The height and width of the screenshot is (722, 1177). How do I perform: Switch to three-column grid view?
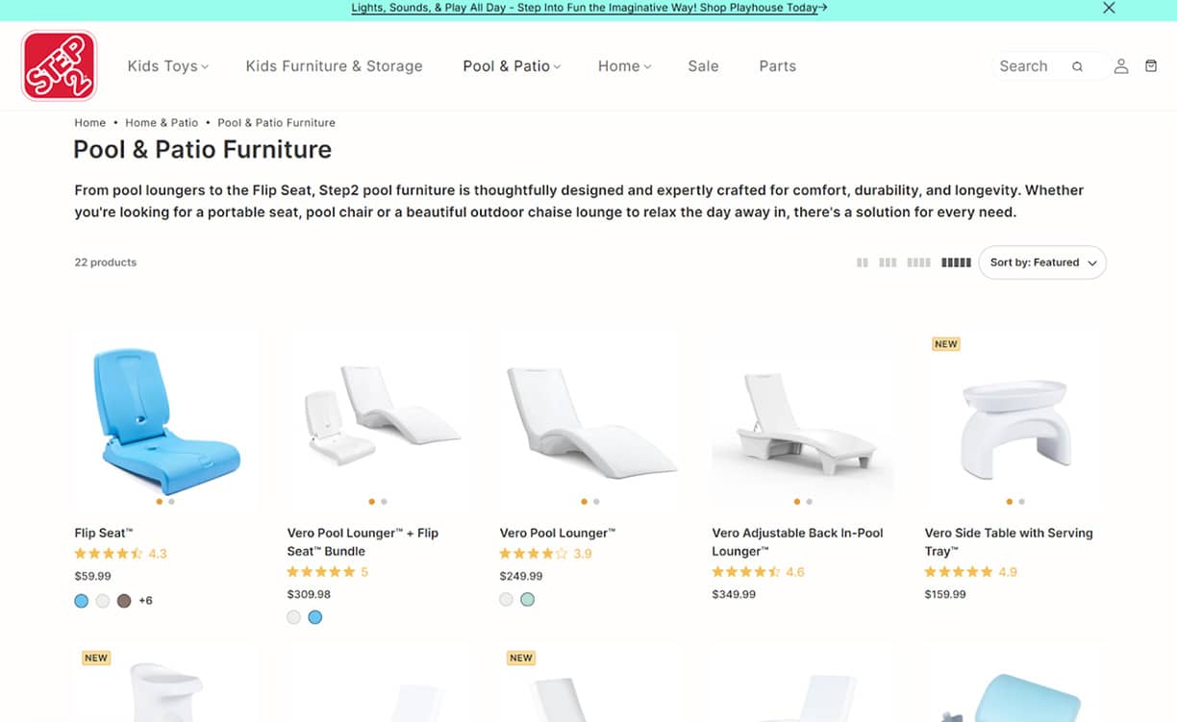tap(888, 262)
